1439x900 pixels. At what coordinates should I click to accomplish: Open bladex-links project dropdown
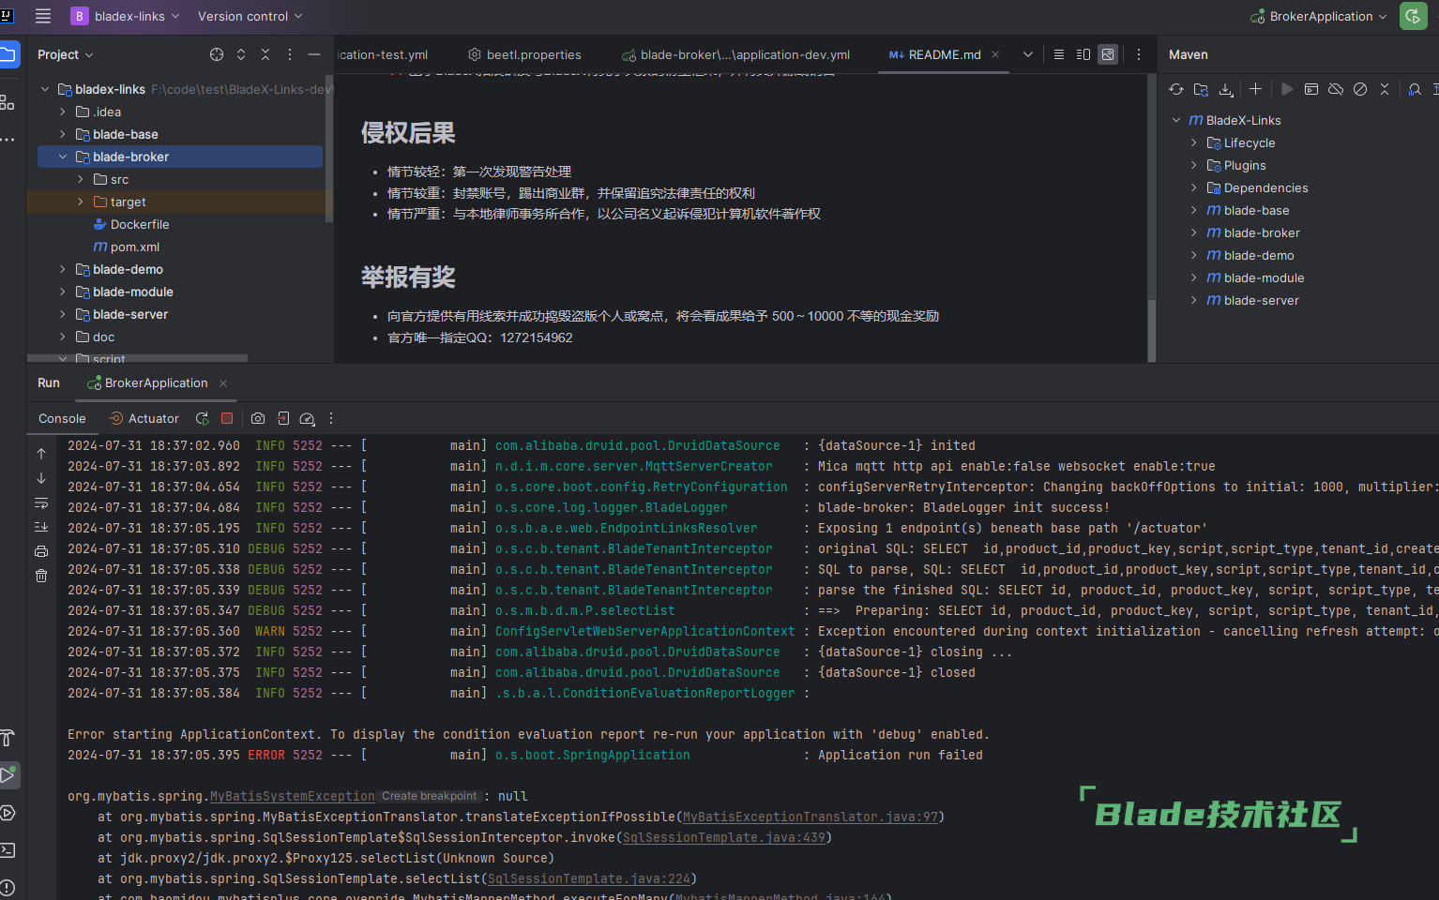[x=126, y=16]
